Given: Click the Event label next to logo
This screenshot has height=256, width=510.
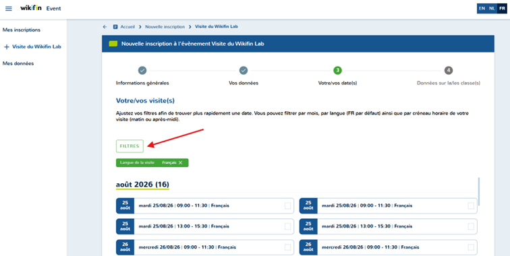Looking at the screenshot, I should (x=54, y=9).
